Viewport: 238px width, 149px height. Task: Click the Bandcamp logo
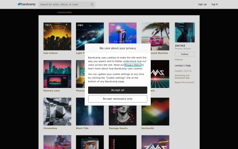(x=27, y=4)
